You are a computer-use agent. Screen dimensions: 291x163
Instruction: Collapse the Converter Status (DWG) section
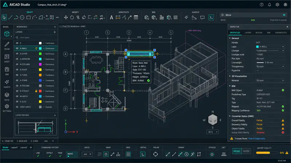pyautogui.click(x=230, y=116)
